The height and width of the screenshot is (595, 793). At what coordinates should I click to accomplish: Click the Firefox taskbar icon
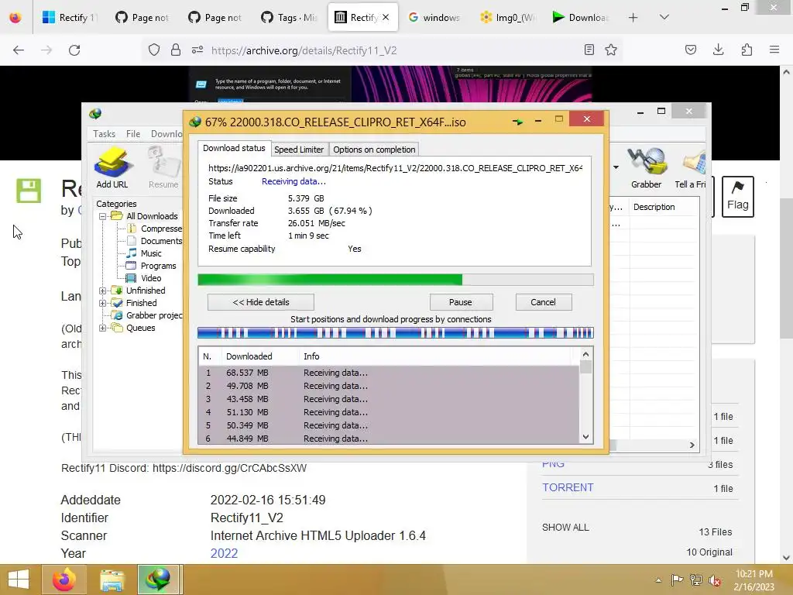click(x=64, y=580)
